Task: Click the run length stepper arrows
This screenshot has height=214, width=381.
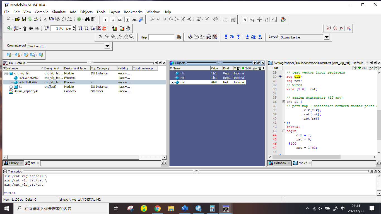Action: click(74, 28)
